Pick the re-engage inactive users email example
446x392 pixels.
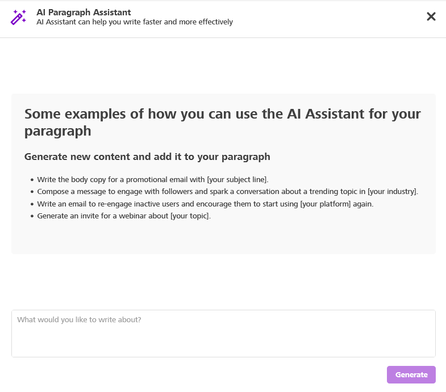(x=205, y=204)
